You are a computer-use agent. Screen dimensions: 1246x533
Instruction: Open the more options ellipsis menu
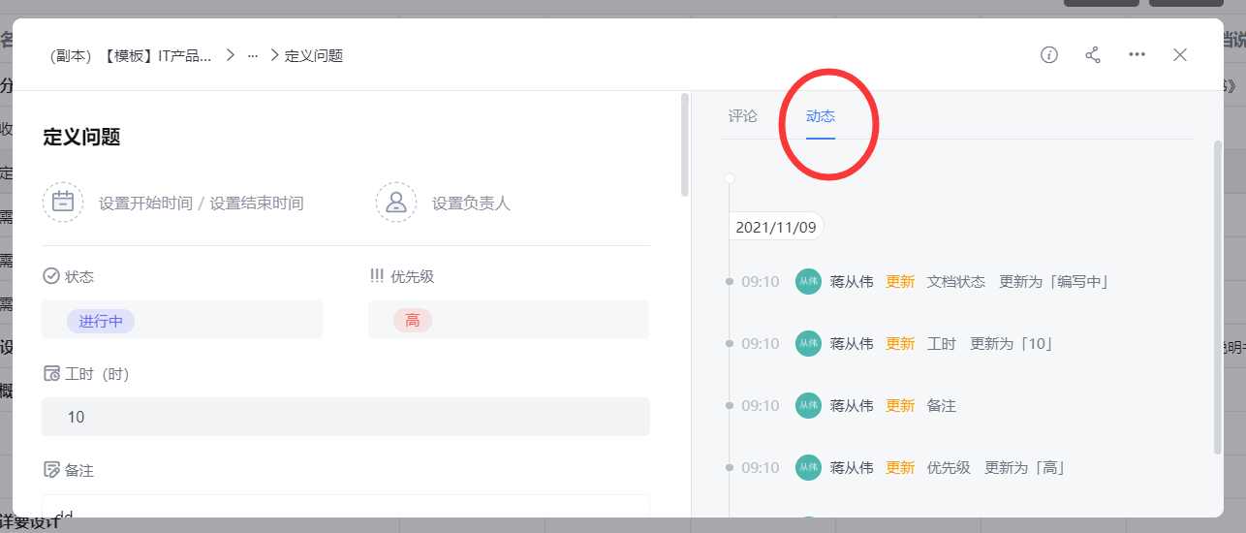(x=1137, y=55)
